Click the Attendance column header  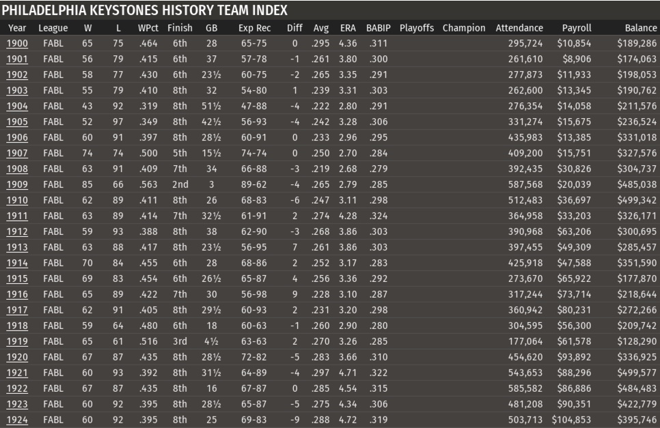coord(519,28)
